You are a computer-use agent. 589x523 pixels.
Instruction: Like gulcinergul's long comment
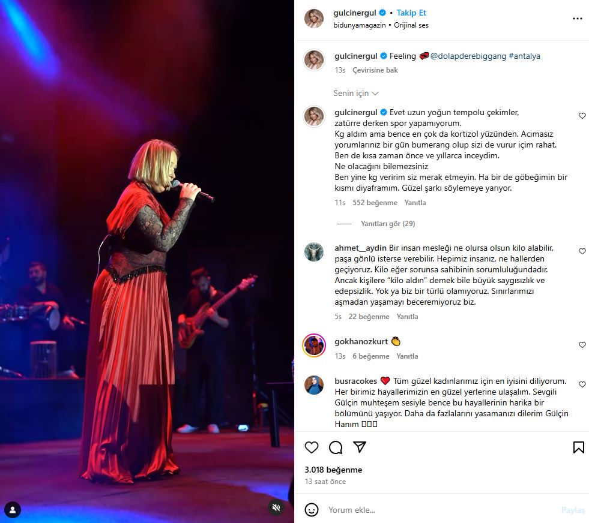582,116
